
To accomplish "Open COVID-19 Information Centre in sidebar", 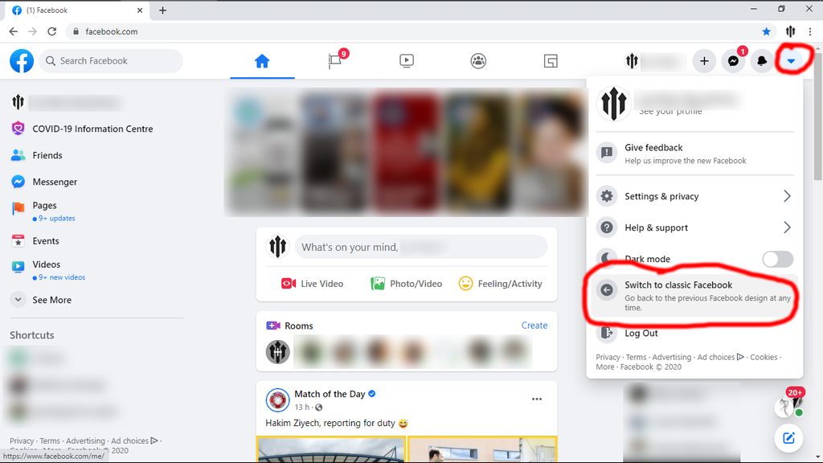I will pos(92,129).
